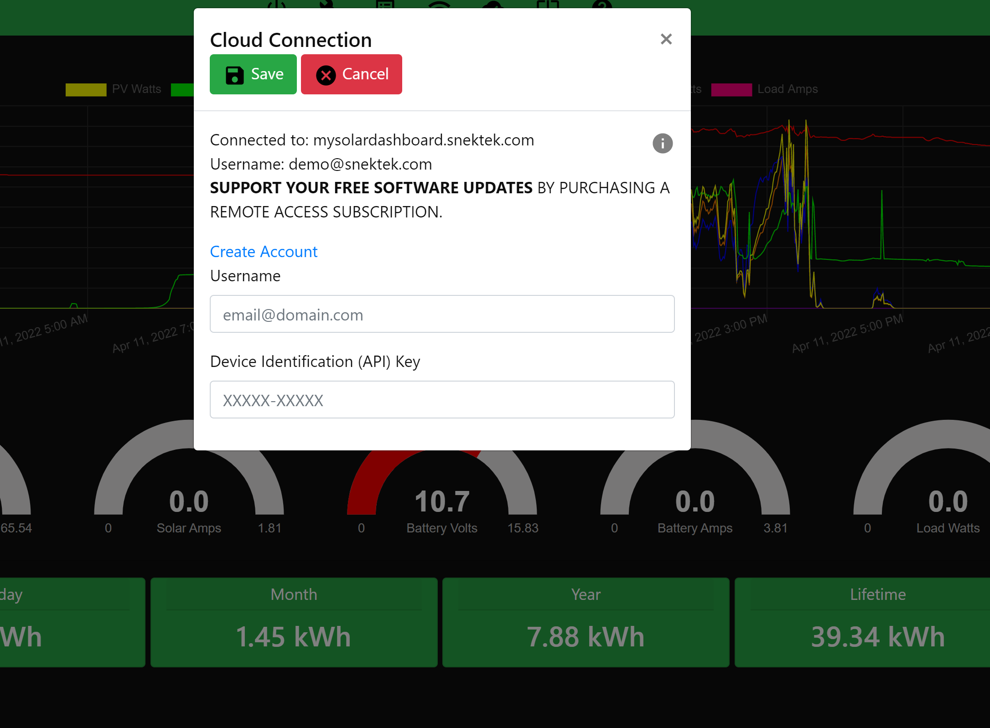Image resolution: width=990 pixels, height=728 pixels.
Task: Click the power icon in top bar
Action: 277,5
